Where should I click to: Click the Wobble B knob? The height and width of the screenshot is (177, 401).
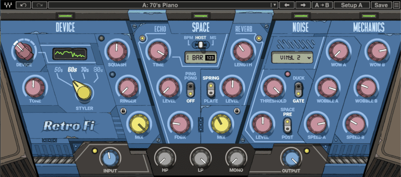click(366, 88)
